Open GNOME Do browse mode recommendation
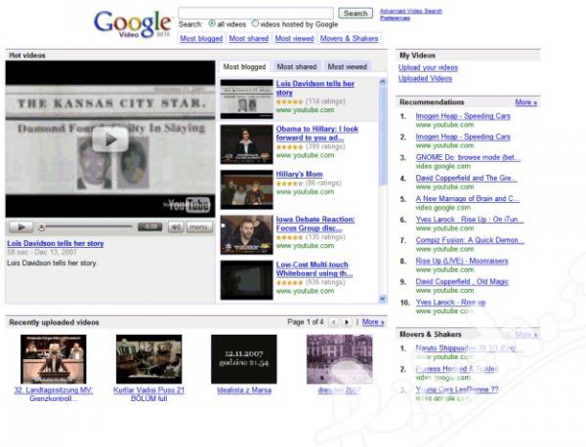This screenshot has width=586, height=447. [x=468, y=157]
